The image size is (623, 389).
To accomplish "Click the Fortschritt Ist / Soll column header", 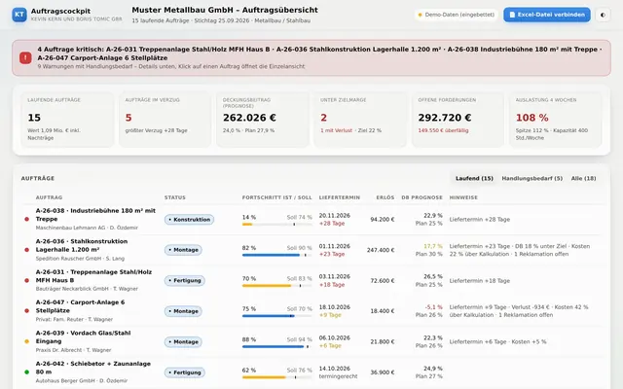I will click(276, 197).
